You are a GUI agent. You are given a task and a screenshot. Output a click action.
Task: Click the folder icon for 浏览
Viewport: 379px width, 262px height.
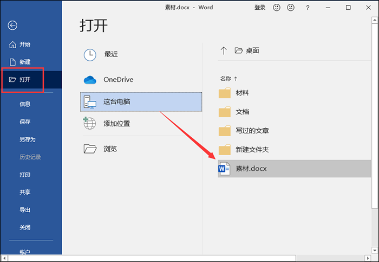(x=90, y=149)
